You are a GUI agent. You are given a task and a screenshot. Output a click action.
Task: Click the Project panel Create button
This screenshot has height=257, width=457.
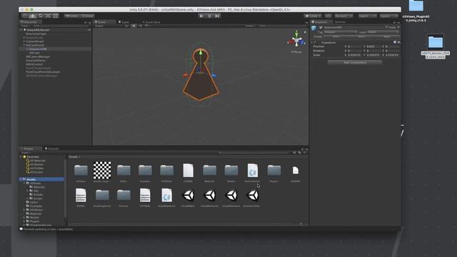tap(25, 152)
